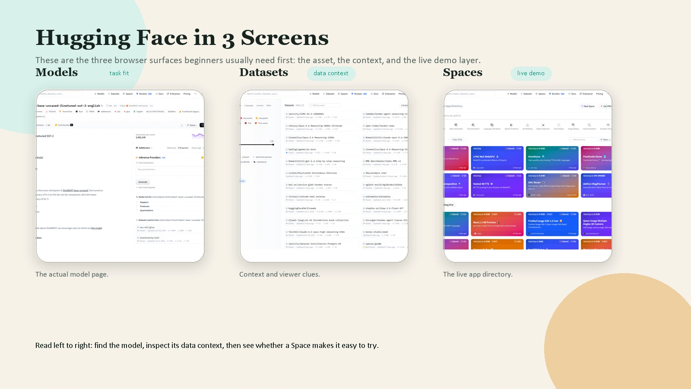This screenshot has height=389, width=691.
Task: Select the Text Analysis category icon
Action: pyautogui.click(x=558, y=126)
